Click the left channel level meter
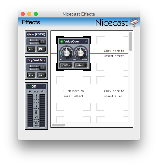Screen dimensions: 158x166 point(30,111)
